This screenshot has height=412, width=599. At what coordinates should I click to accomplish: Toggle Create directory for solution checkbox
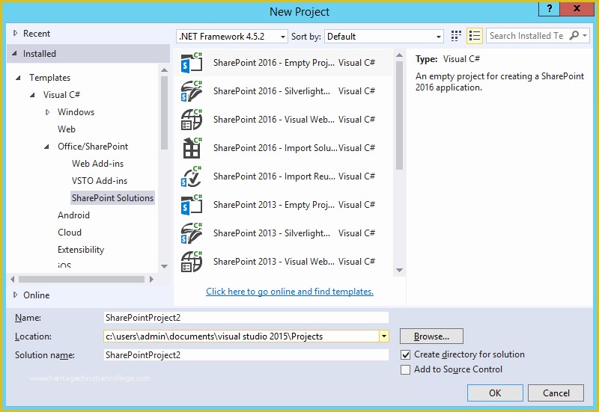pos(405,354)
